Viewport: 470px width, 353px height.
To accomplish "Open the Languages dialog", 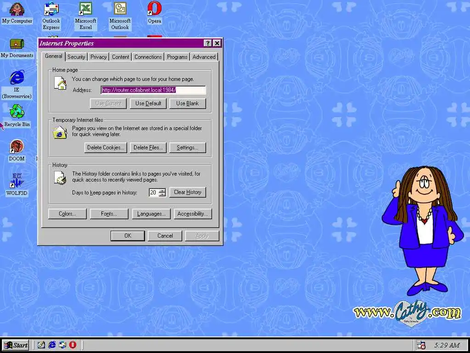I will click(x=151, y=214).
